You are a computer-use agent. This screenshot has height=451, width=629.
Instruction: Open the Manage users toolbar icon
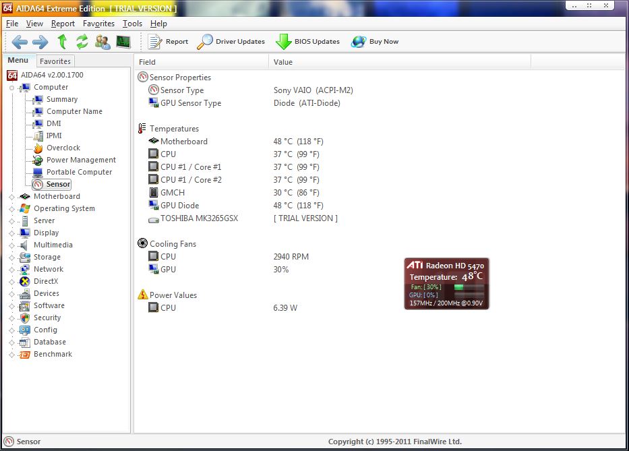pos(102,42)
